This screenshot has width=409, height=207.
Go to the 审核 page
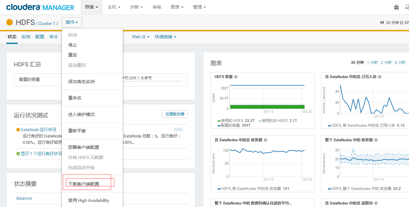[157, 7]
